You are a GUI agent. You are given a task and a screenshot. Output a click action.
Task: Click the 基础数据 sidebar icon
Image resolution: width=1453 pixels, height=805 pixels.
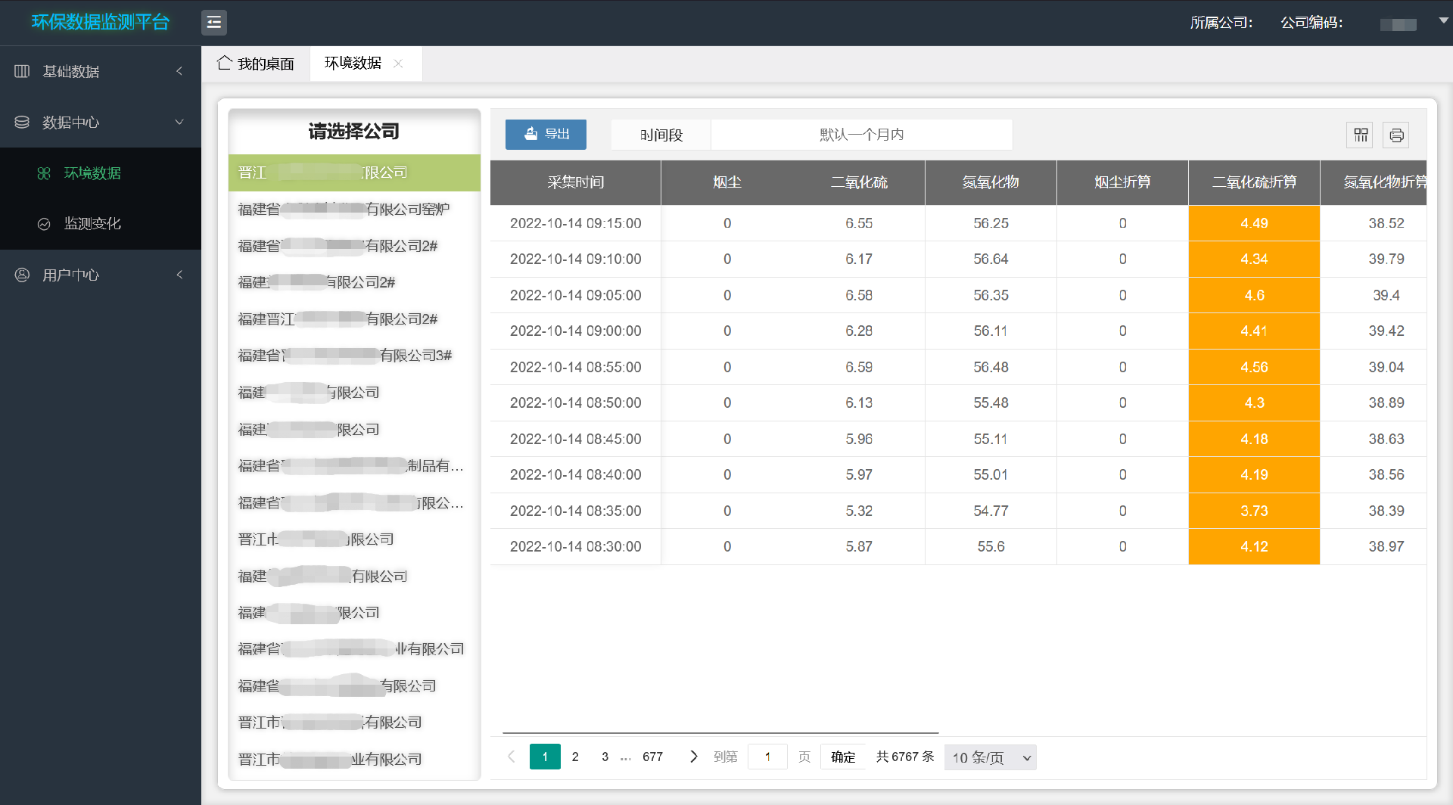click(x=22, y=71)
